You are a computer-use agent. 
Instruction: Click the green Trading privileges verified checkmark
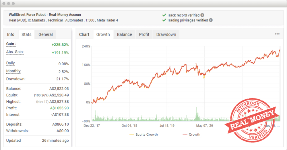(x=164, y=20)
